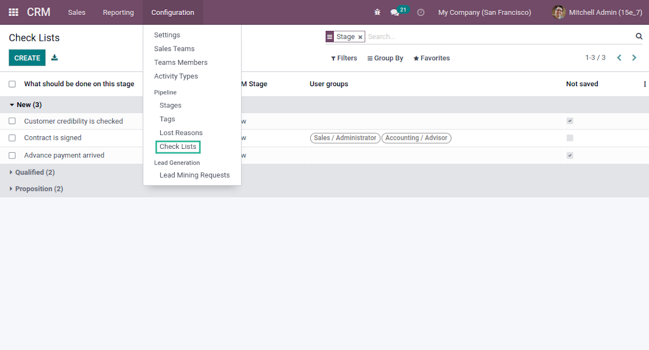Image resolution: width=649 pixels, height=350 pixels.
Task: Toggle Not saved for Customer credibility row
Action: tap(570, 121)
